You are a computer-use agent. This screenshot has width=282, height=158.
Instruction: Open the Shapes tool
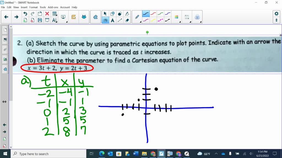[x=113, y=14]
